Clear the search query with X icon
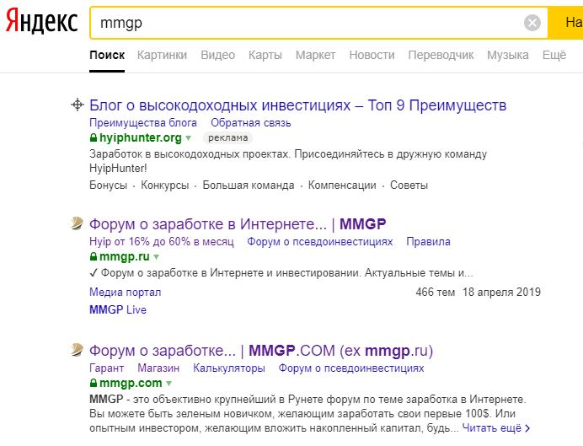 coord(532,23)
